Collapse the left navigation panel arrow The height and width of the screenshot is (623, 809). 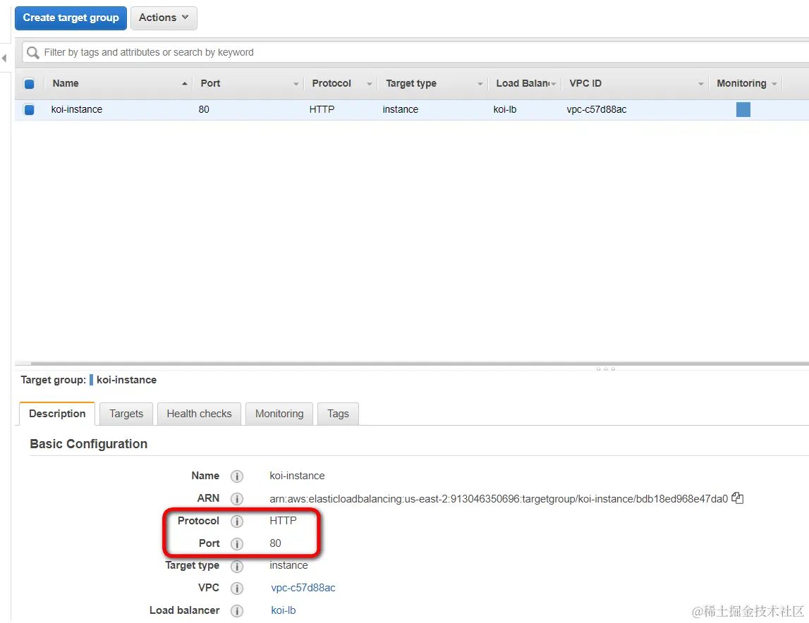(4, 58)
